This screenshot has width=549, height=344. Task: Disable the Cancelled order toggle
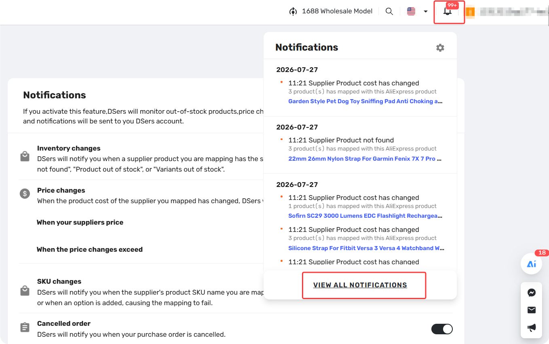tap(442, 329)
